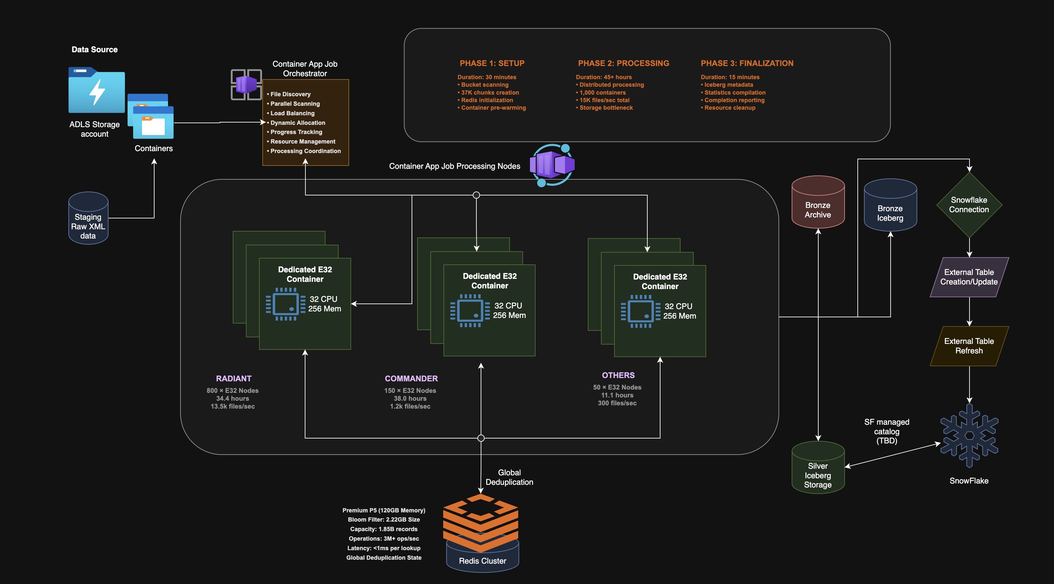
Task: Click the Resource cleanup bullet
Action: point(728,108)
